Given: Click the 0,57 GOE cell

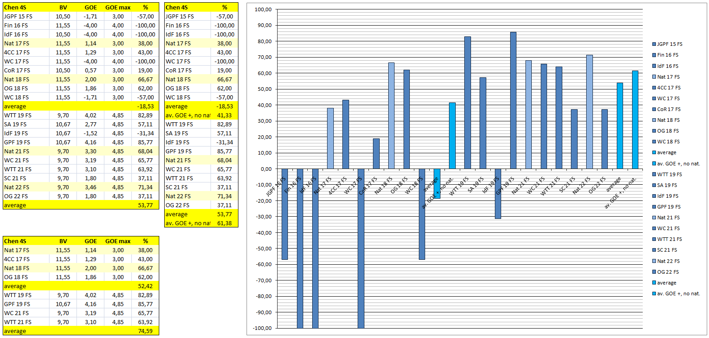Looking at the screenshot, I should coord(90,70).
